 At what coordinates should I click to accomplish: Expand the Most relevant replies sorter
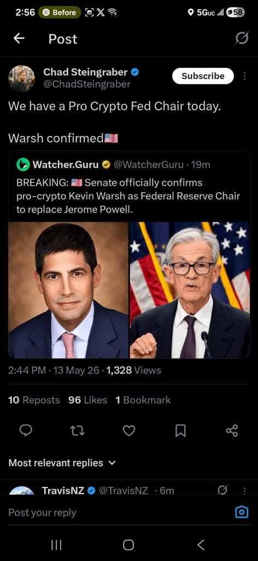tap(62, 462)
